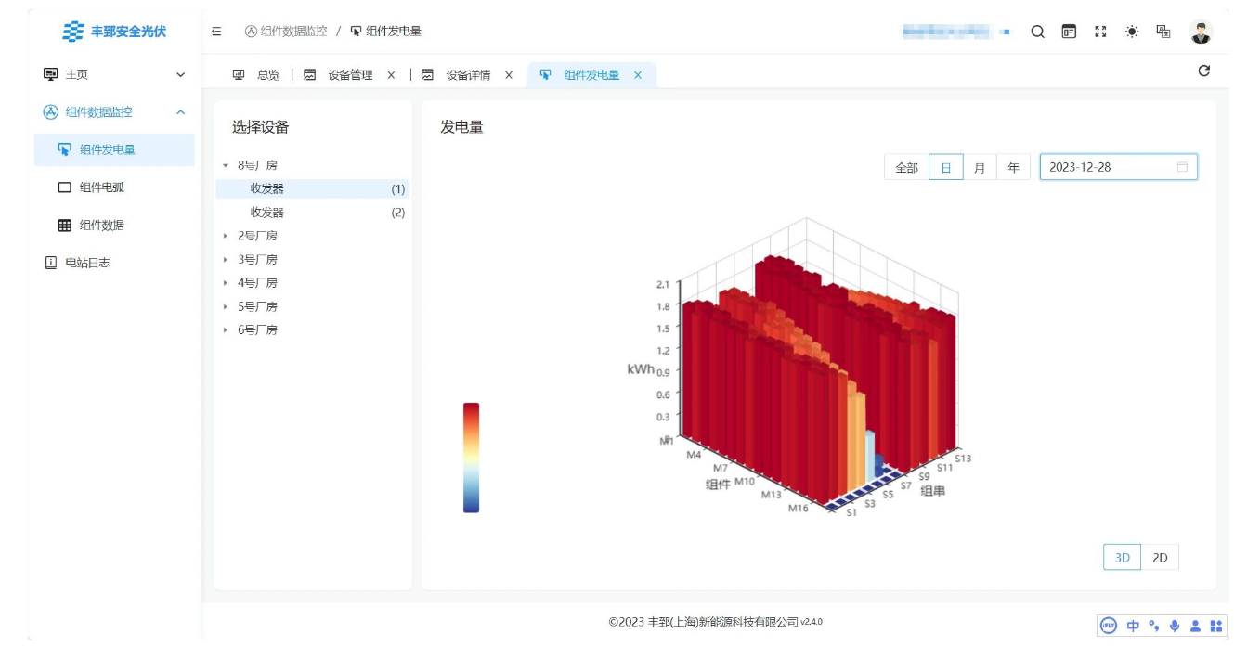Click the 总览 tab's monitor icon

239,75
